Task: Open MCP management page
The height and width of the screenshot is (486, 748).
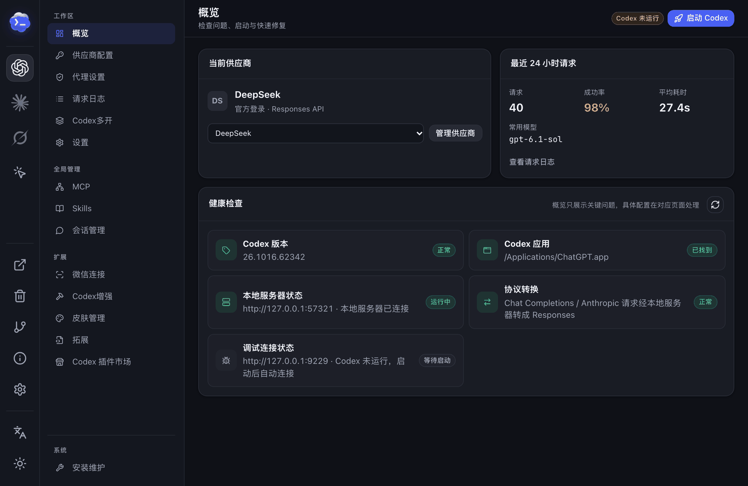Action: pyautogui.click(x=111, y=187)
